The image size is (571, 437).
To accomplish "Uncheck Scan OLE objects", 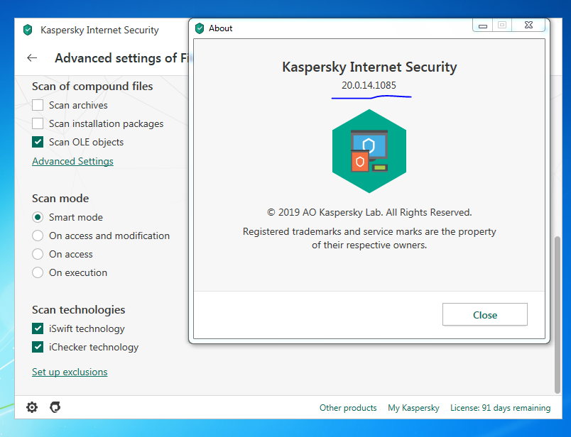I will click(x=38, y=142).
